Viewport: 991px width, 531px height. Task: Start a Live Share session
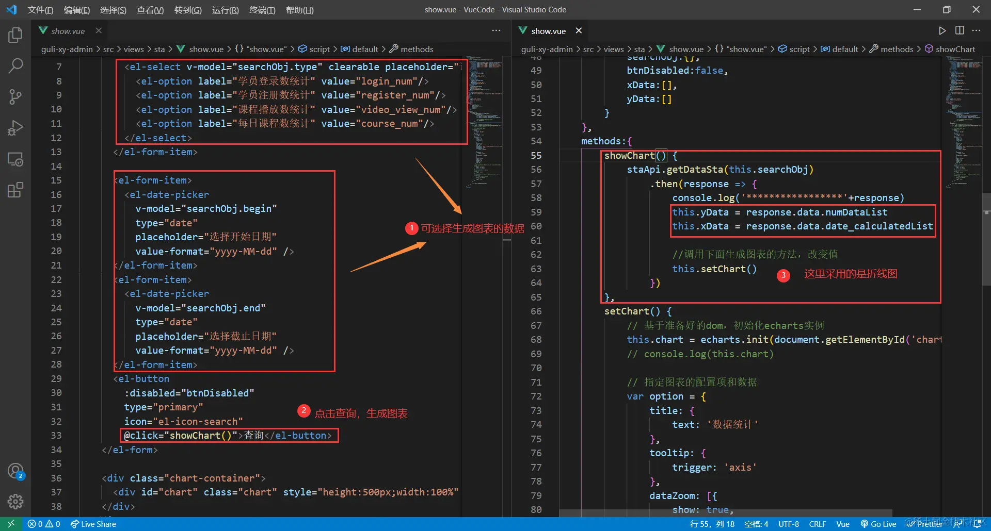tap(93, 524)
